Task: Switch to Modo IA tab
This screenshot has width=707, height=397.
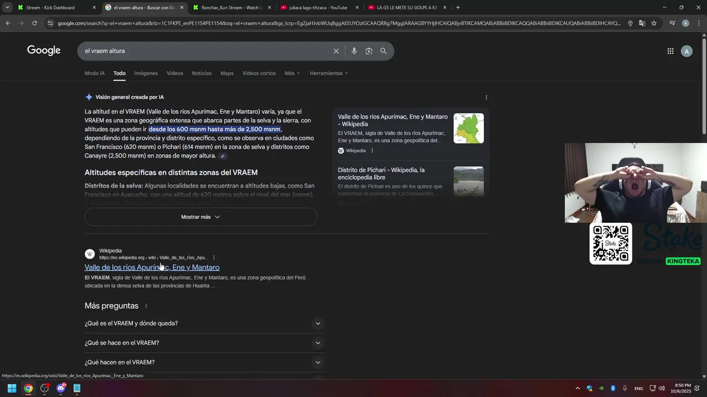Action: pos(94,73)
